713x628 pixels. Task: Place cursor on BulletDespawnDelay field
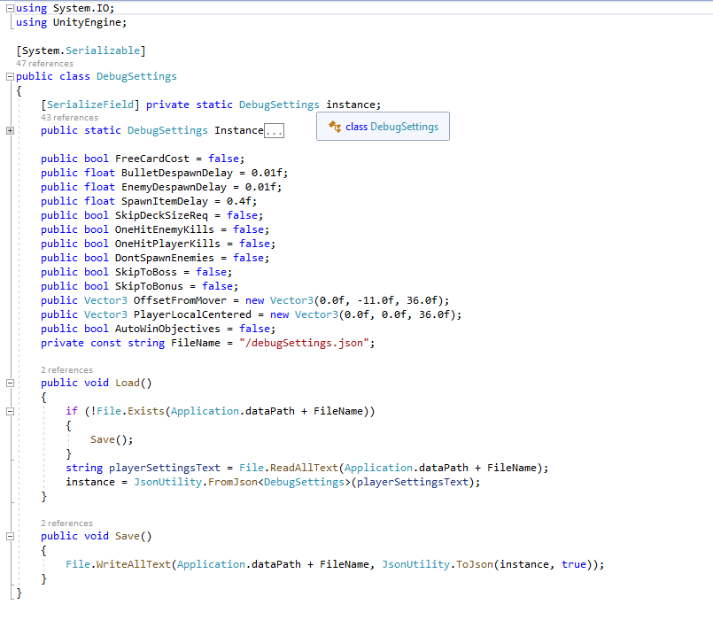point(177,173)
